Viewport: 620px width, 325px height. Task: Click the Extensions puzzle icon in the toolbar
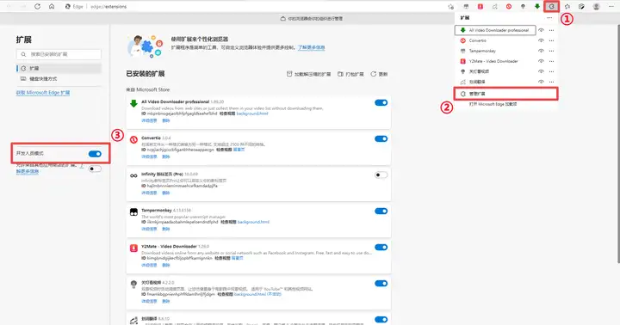point(551,6)
